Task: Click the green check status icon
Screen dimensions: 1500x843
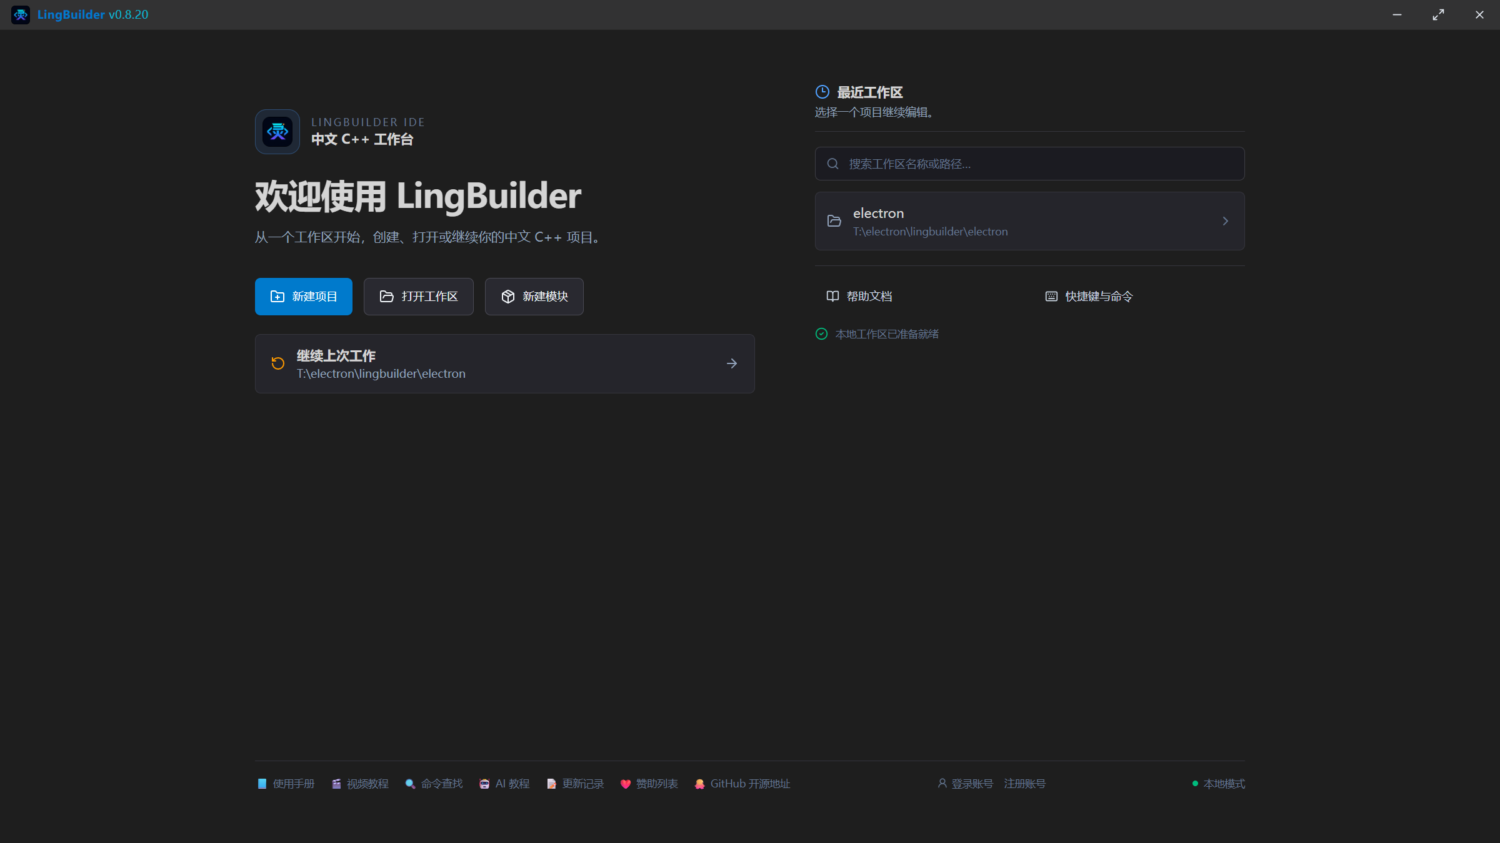Action: click(821, 334)
